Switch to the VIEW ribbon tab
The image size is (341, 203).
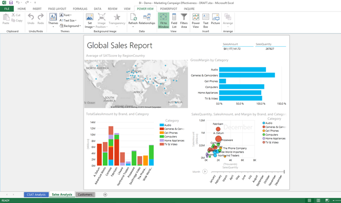tap(127, 9)
